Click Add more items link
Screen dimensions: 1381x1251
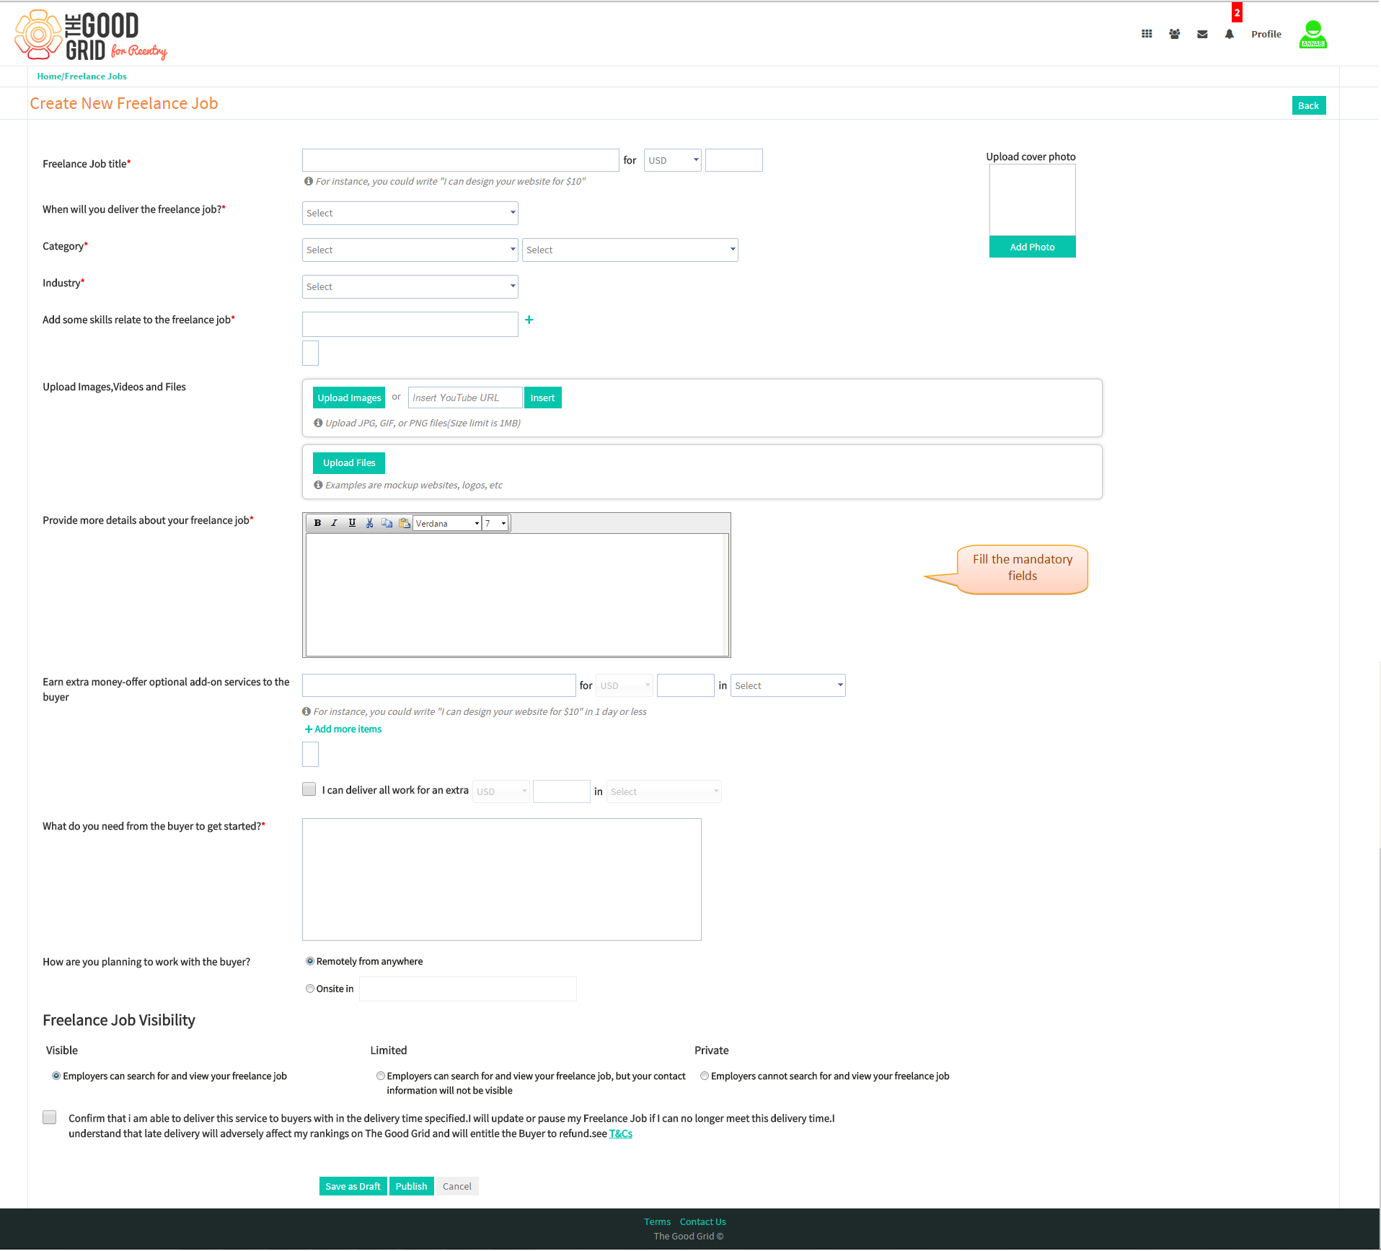click(343, 729)
